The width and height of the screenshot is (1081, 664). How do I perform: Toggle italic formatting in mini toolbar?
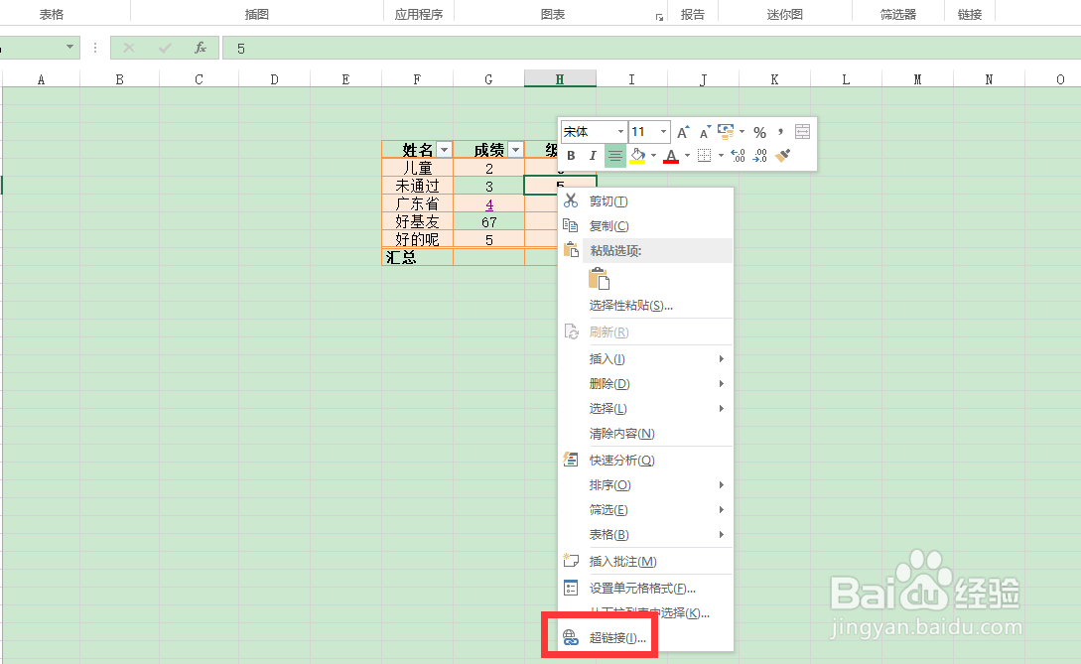pos(593,155)
